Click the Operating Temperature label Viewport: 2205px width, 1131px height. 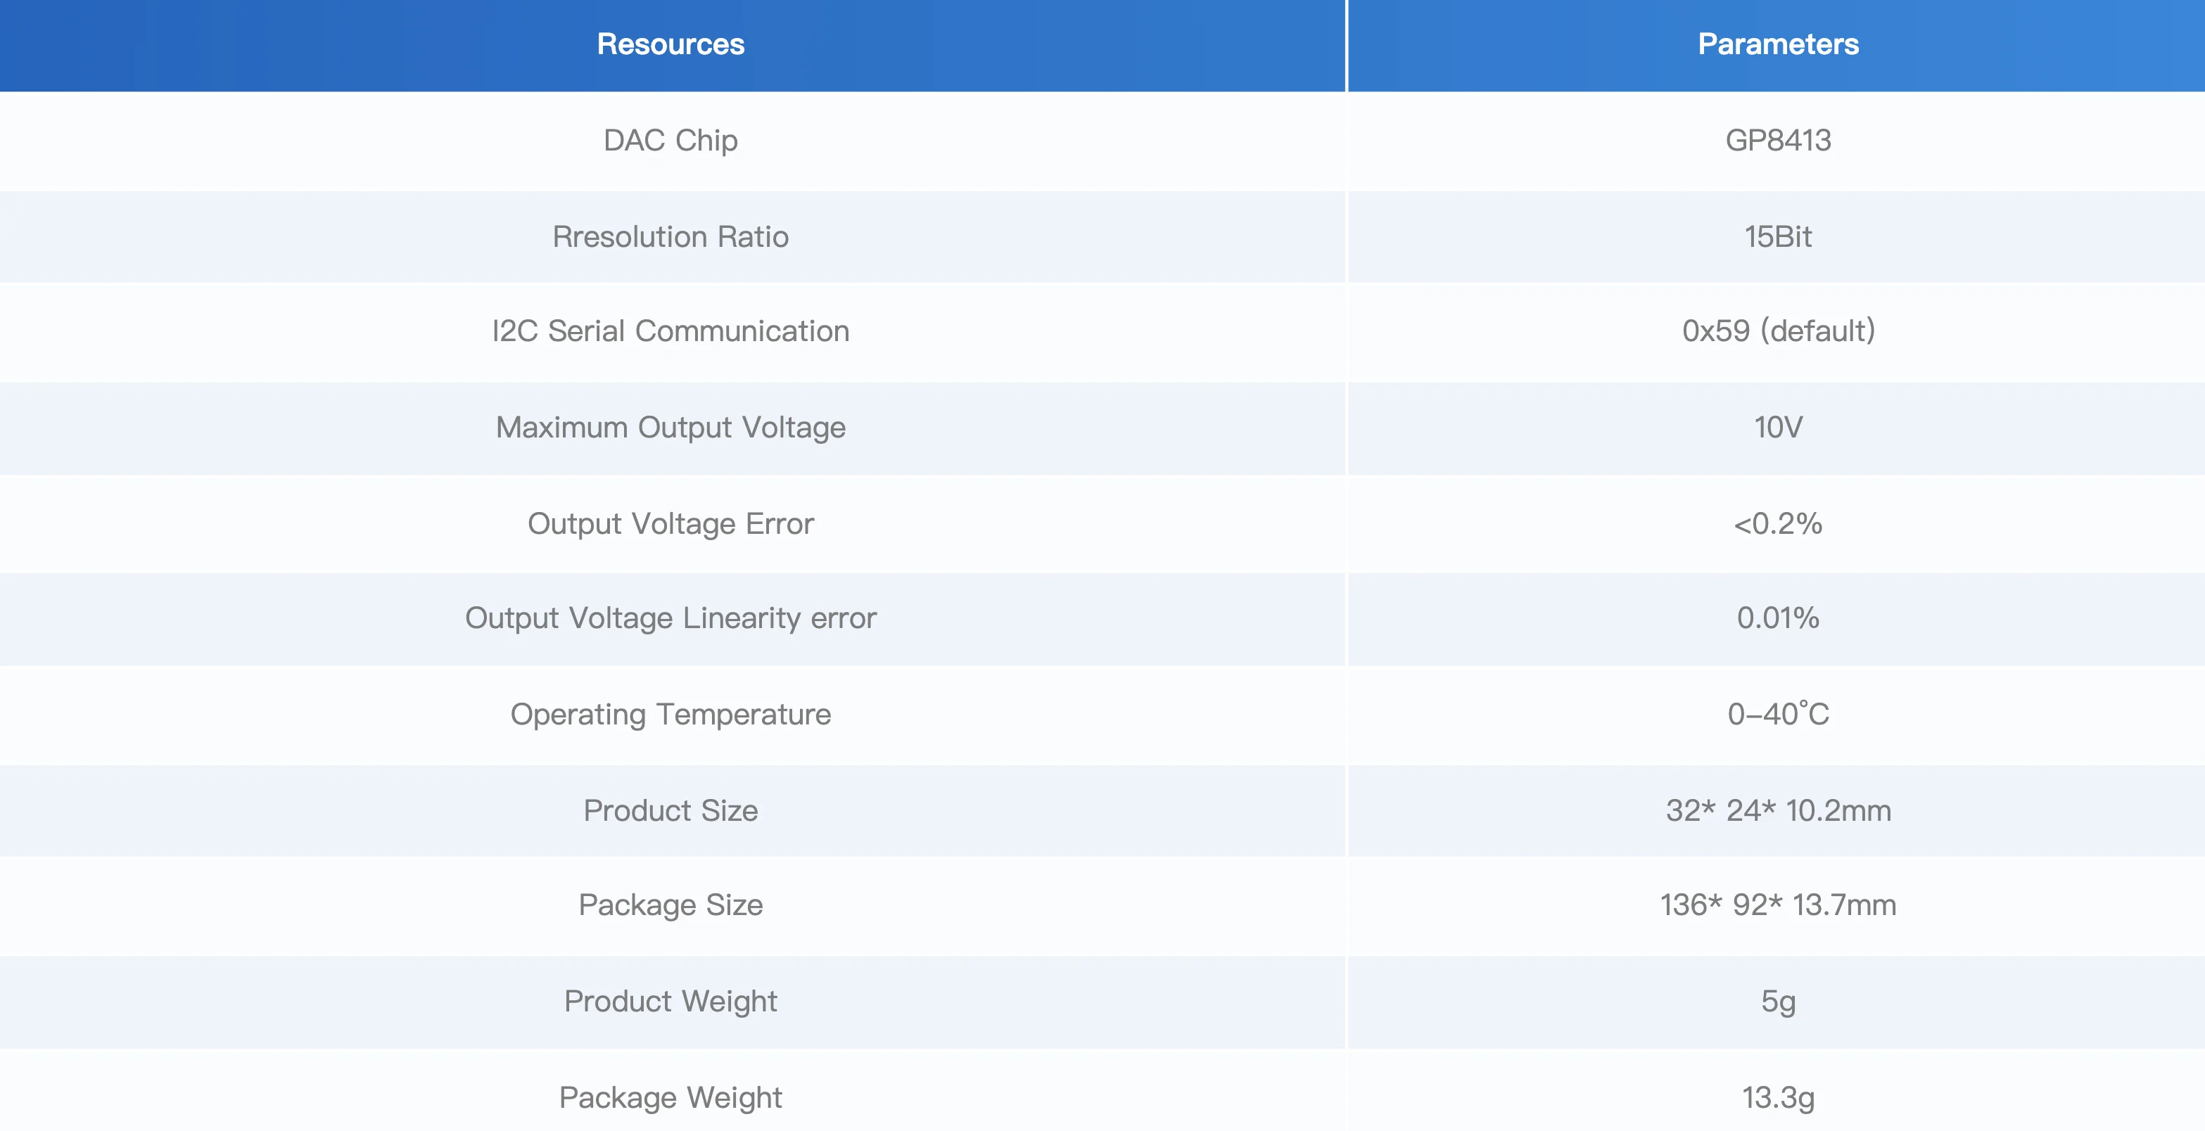pos(671,715)
